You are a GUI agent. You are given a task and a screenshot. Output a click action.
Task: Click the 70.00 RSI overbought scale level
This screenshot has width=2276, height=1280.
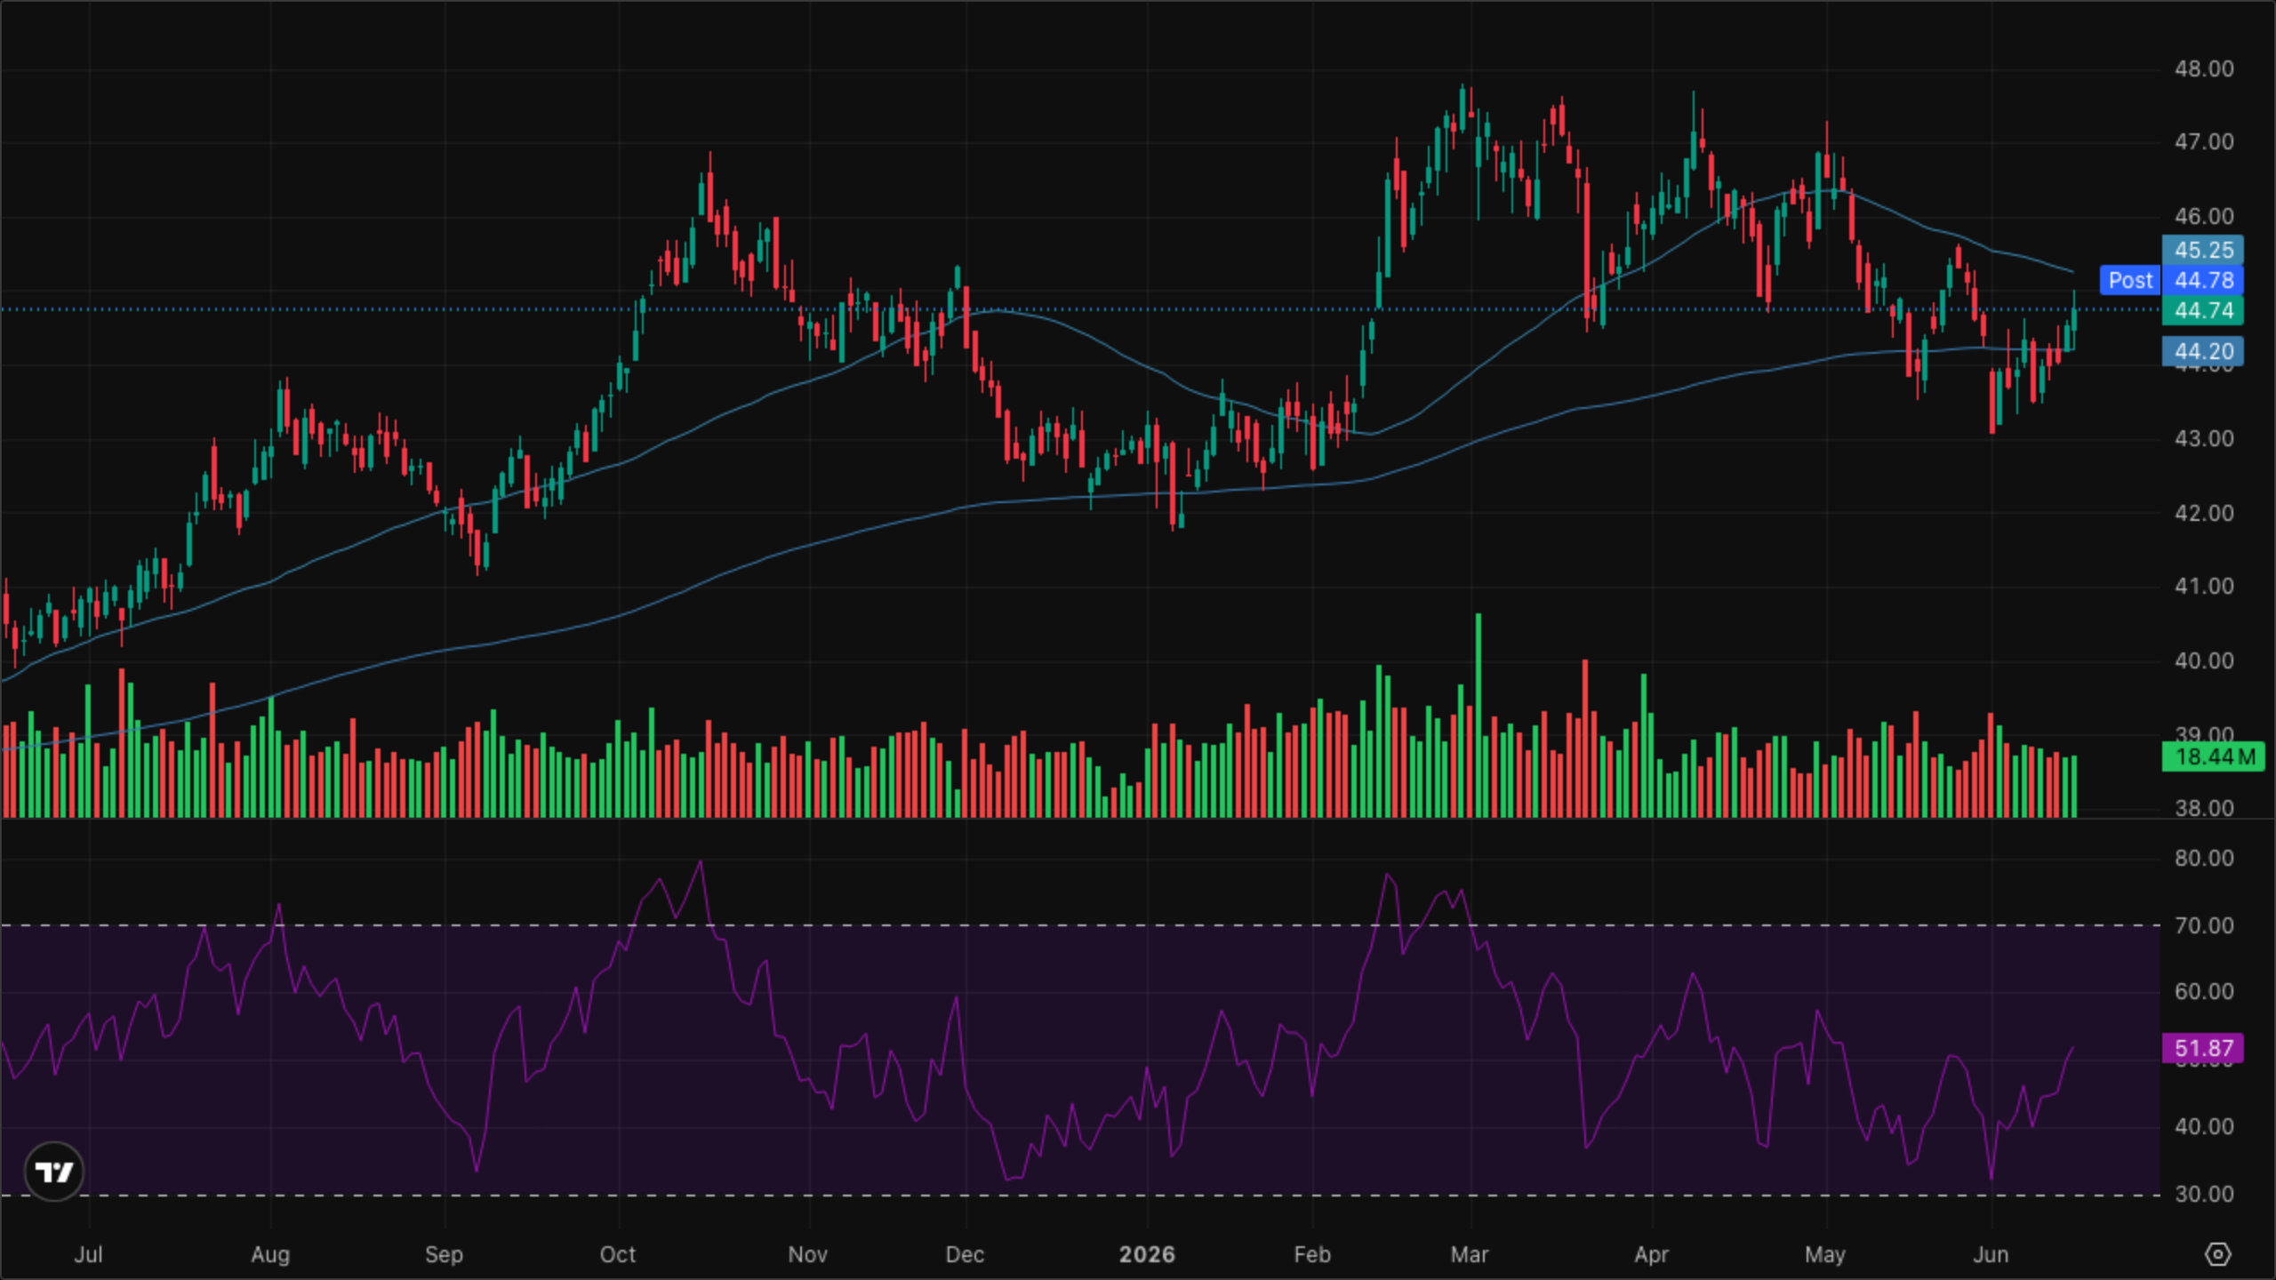click(x=2204, y=925)
